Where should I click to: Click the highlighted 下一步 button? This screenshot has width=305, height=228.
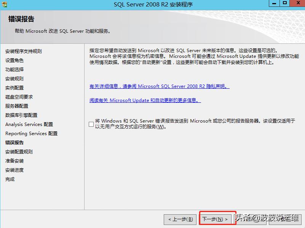tap(216, 220)
